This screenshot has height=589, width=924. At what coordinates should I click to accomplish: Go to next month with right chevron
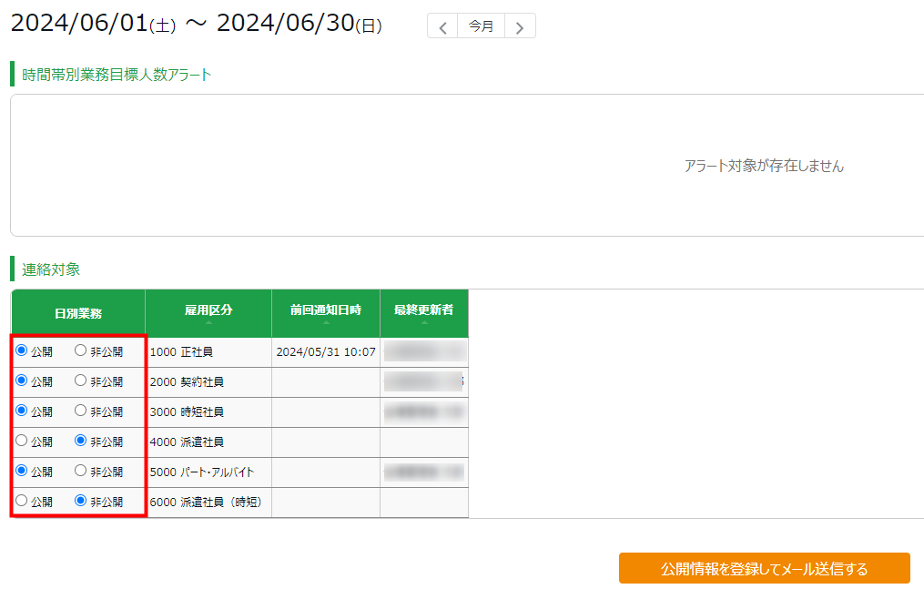click(x=519, y=26)
